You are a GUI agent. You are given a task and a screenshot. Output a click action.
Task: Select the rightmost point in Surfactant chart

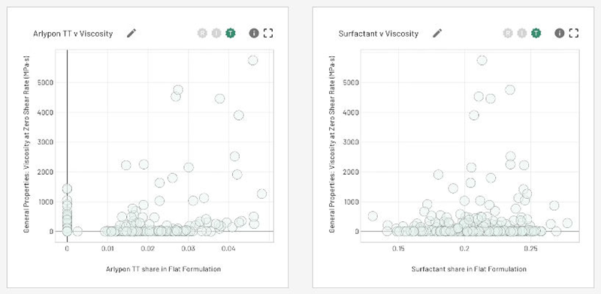[x=567, y=223]
